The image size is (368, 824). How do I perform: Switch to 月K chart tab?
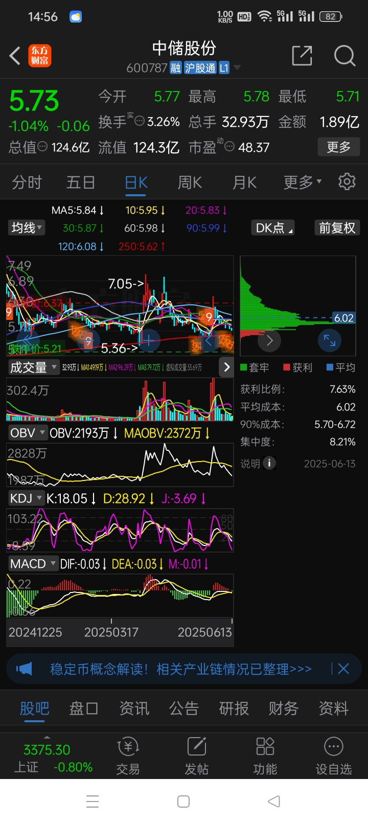[244, 182]
